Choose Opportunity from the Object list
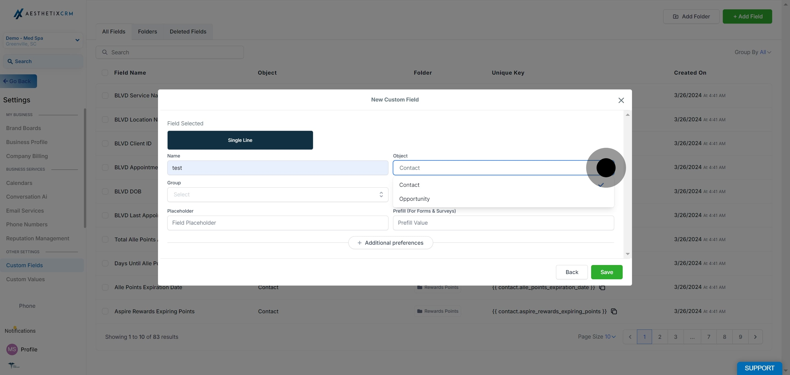 [414, 199]
